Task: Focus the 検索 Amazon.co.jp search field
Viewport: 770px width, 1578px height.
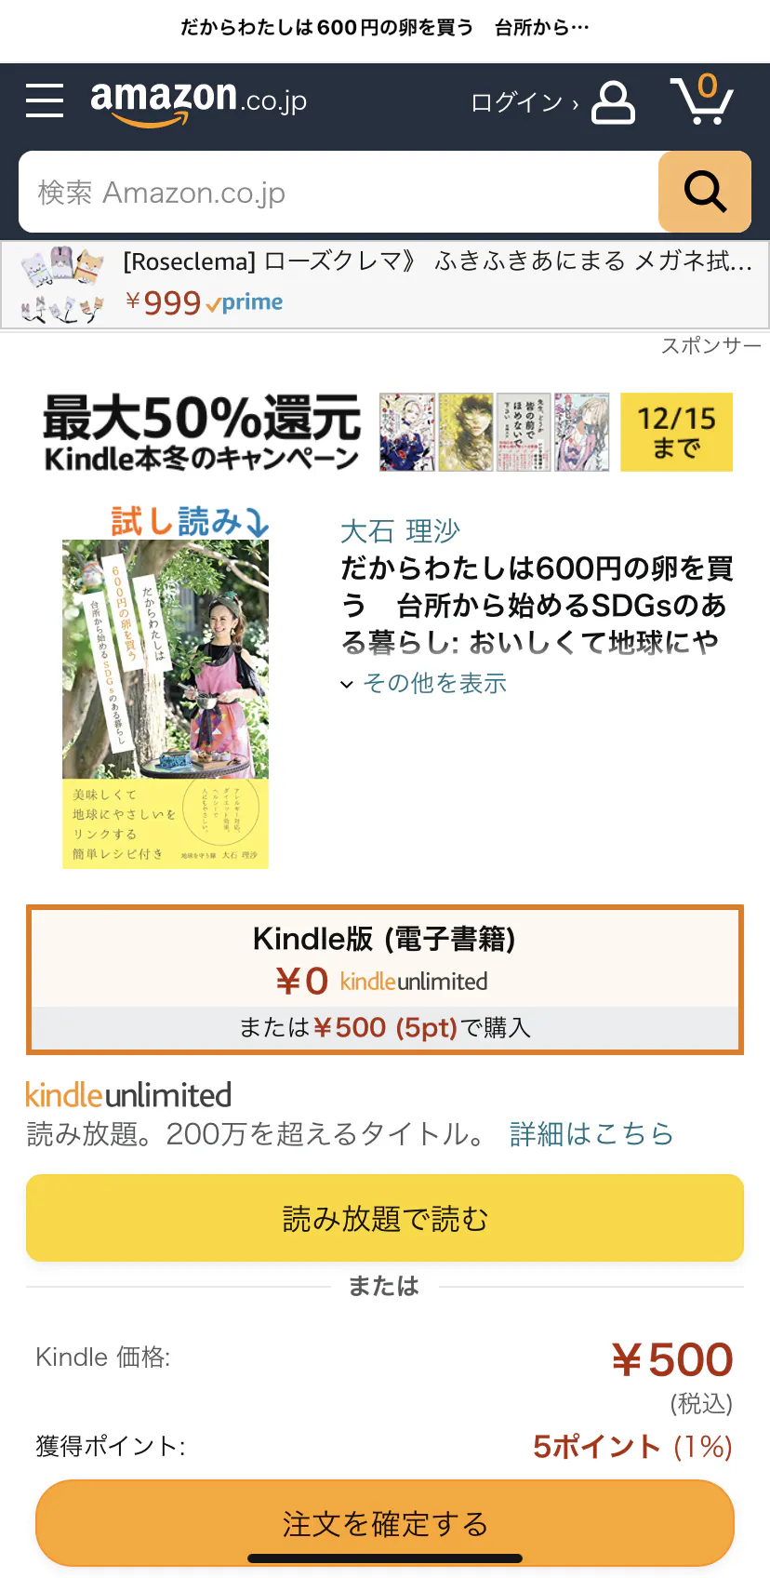Action: 339,192
